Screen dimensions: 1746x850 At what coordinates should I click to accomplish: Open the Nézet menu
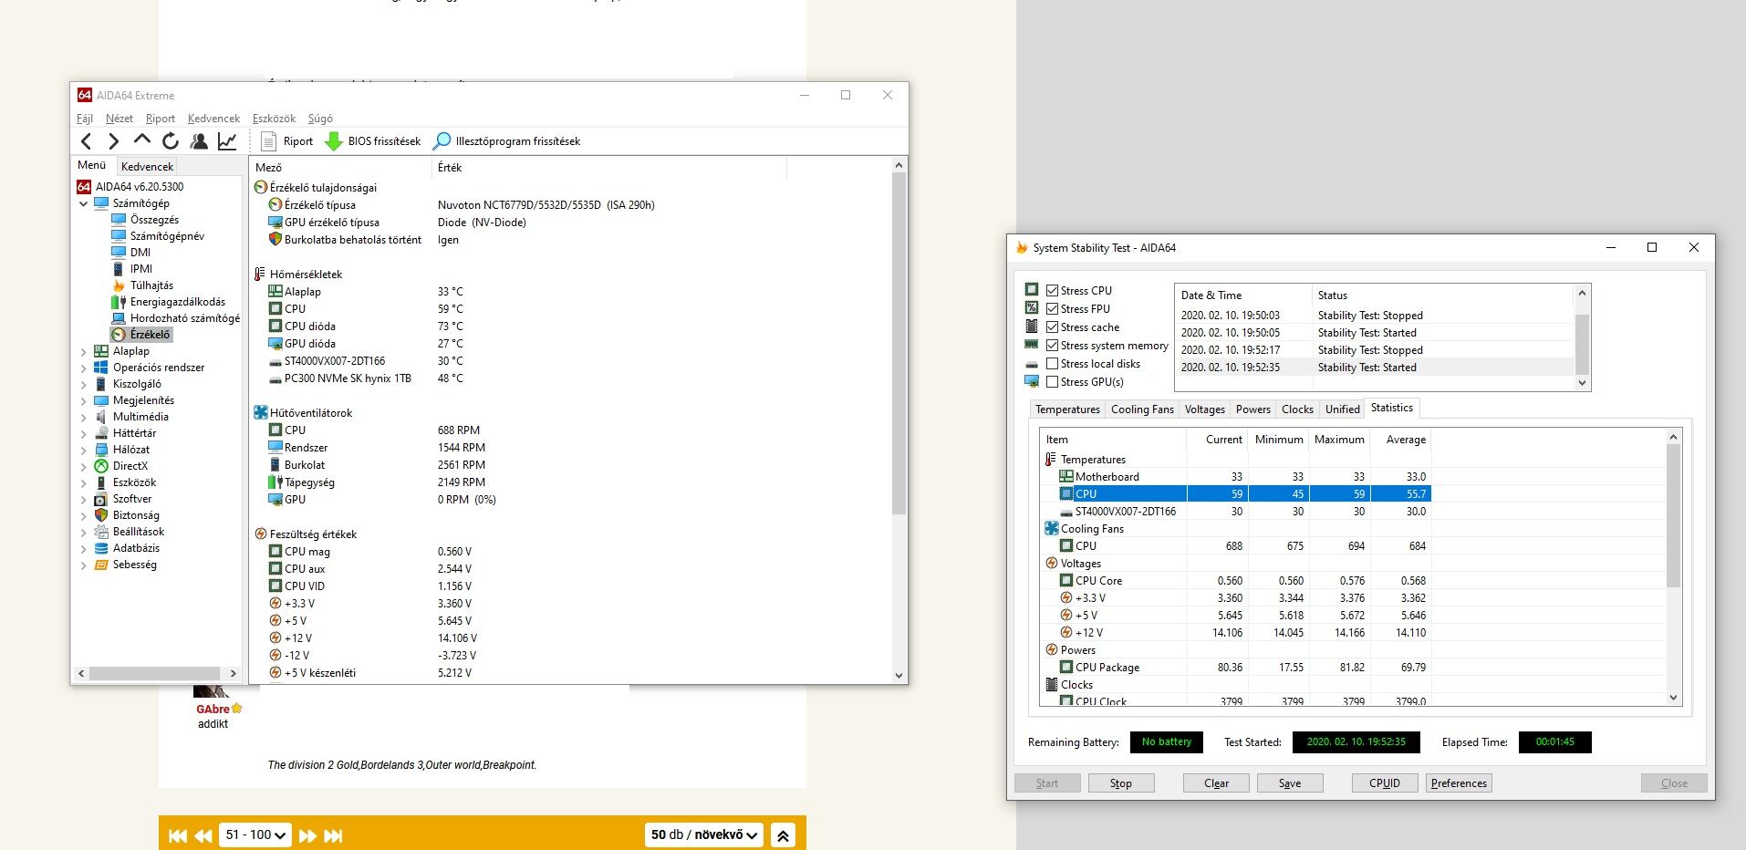coord(120,119)
